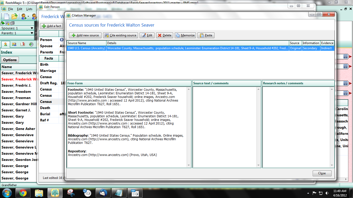Open the pedigree book view icon
Image resolution: width=353 pixels, height=198 pixels.
pyautogui.click(x=23, y=44)
